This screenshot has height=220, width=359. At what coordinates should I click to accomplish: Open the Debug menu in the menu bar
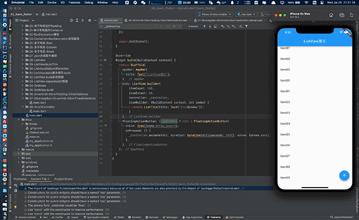88,3
